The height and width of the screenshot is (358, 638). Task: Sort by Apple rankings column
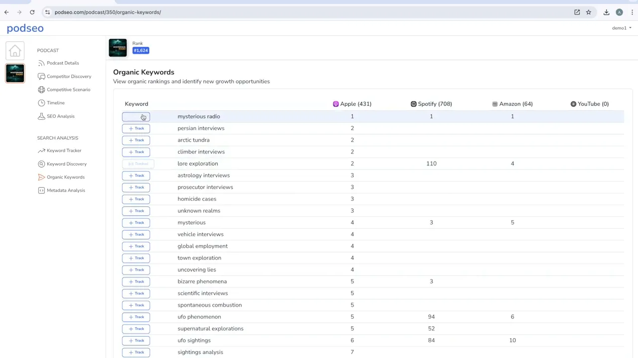(352, 104)
